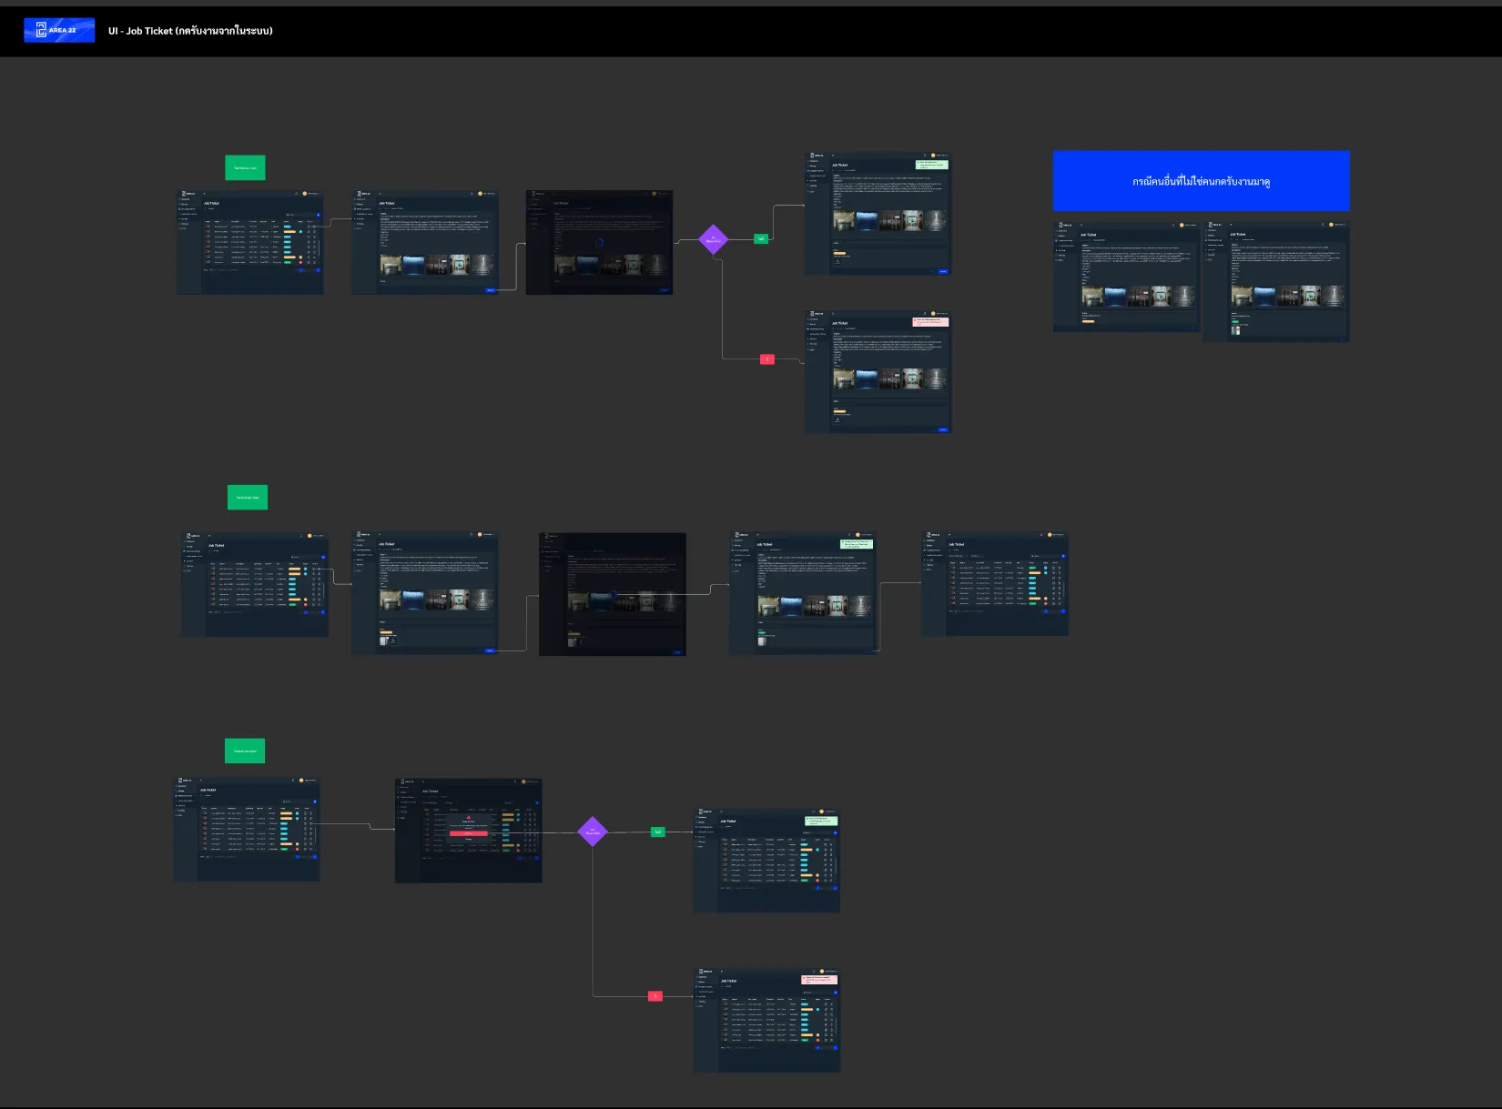Open right frame under the blue banner
This screenshot has height=1109, width=1502.
click(1276, 282)
